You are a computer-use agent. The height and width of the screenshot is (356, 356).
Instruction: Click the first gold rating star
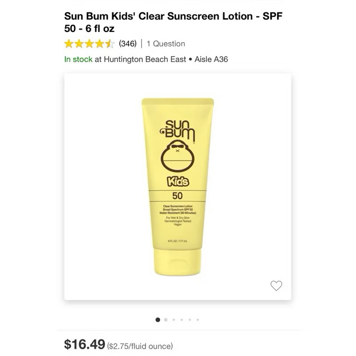(x=69, y=44)
